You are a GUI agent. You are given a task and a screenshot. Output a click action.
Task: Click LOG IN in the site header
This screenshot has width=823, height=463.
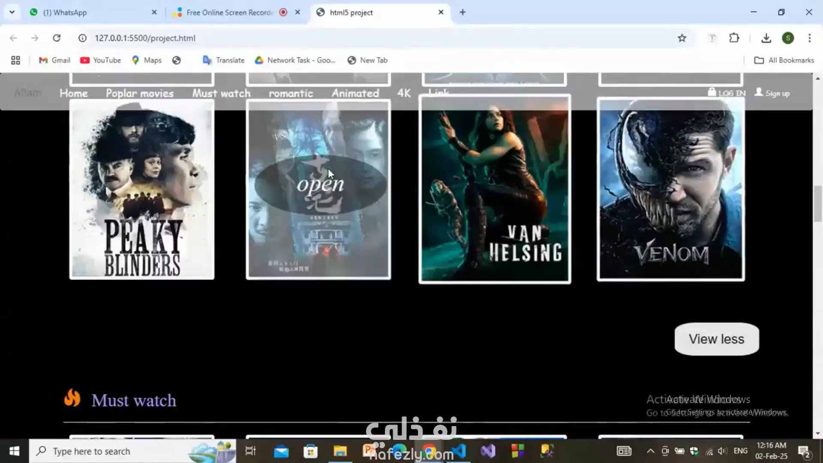727,93
